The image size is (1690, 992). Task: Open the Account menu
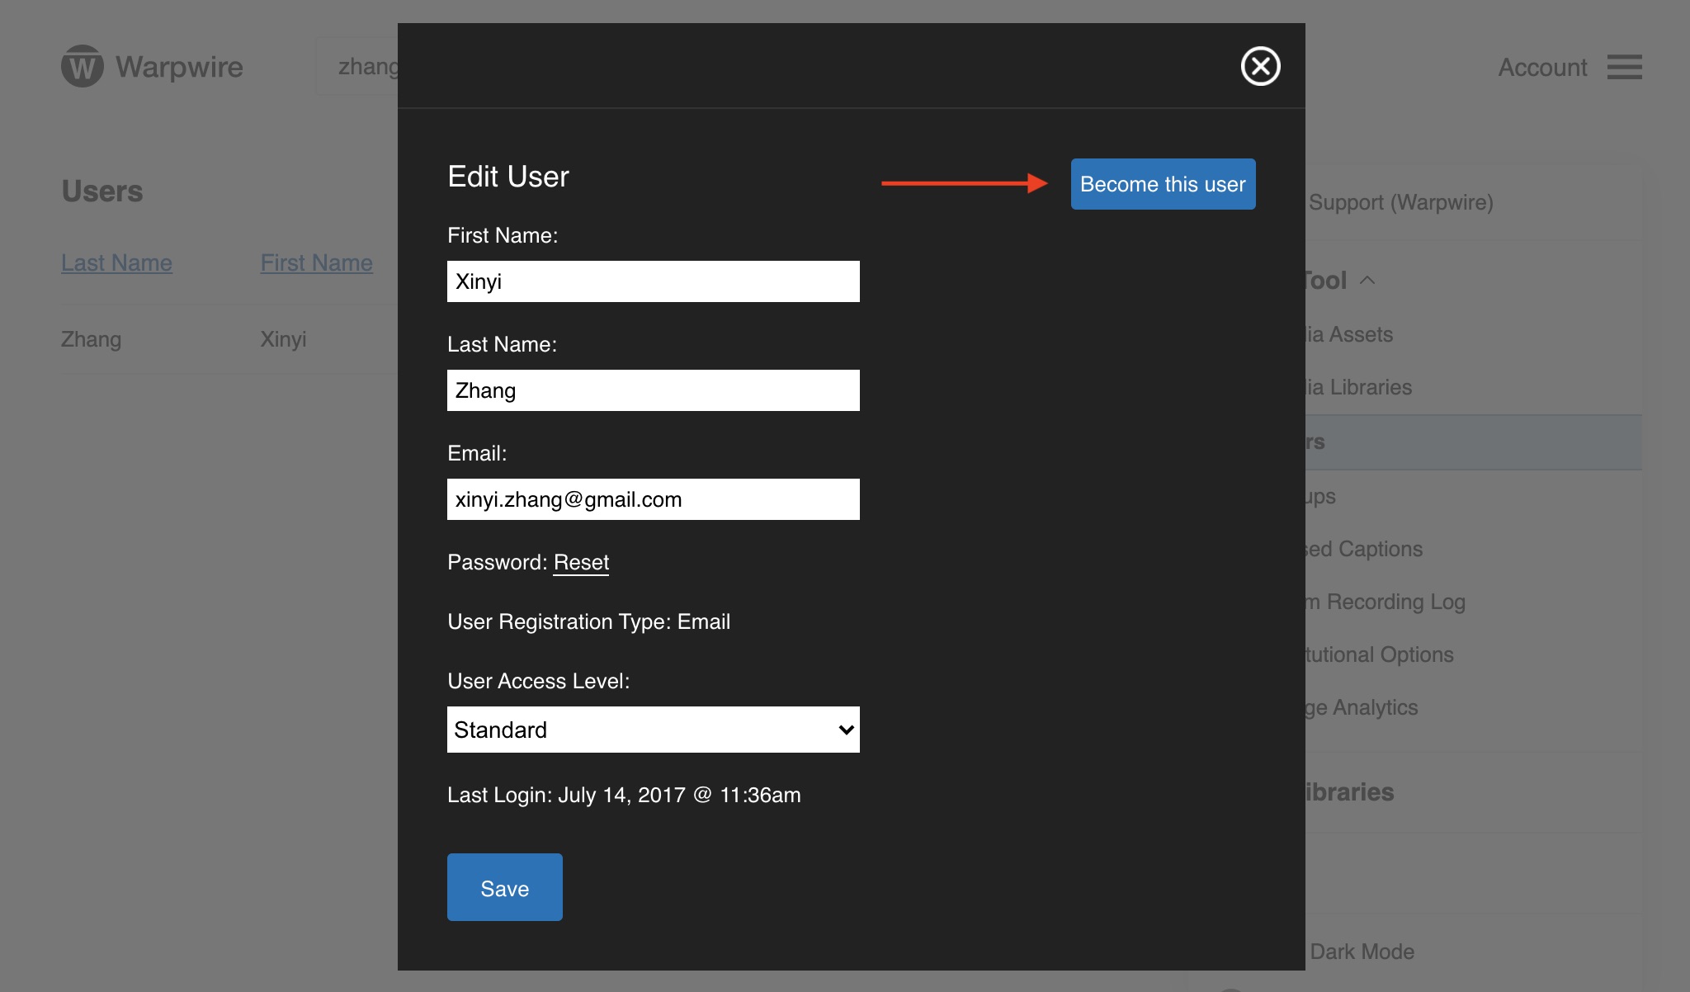[x=1541, y=67]
